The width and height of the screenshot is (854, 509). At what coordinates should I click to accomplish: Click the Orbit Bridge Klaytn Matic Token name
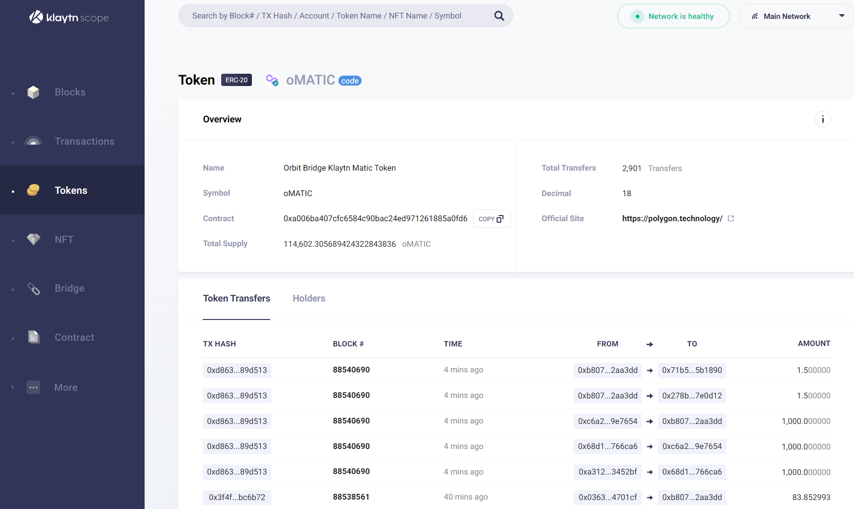coord(339,168)
